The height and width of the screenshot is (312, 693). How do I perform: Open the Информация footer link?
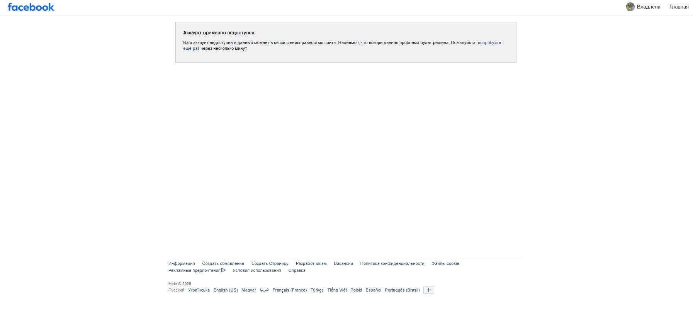(182, 263)
